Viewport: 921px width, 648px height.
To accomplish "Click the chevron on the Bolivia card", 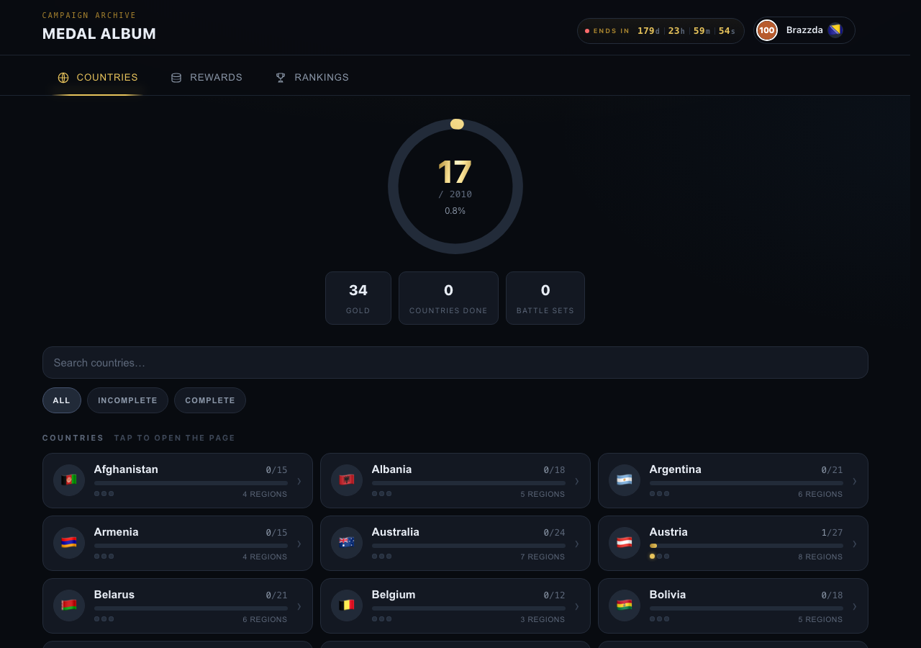I will point(855,606).
